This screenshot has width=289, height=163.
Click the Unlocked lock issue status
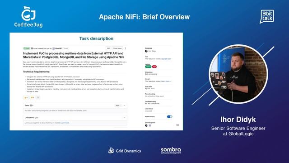[149, 111]
